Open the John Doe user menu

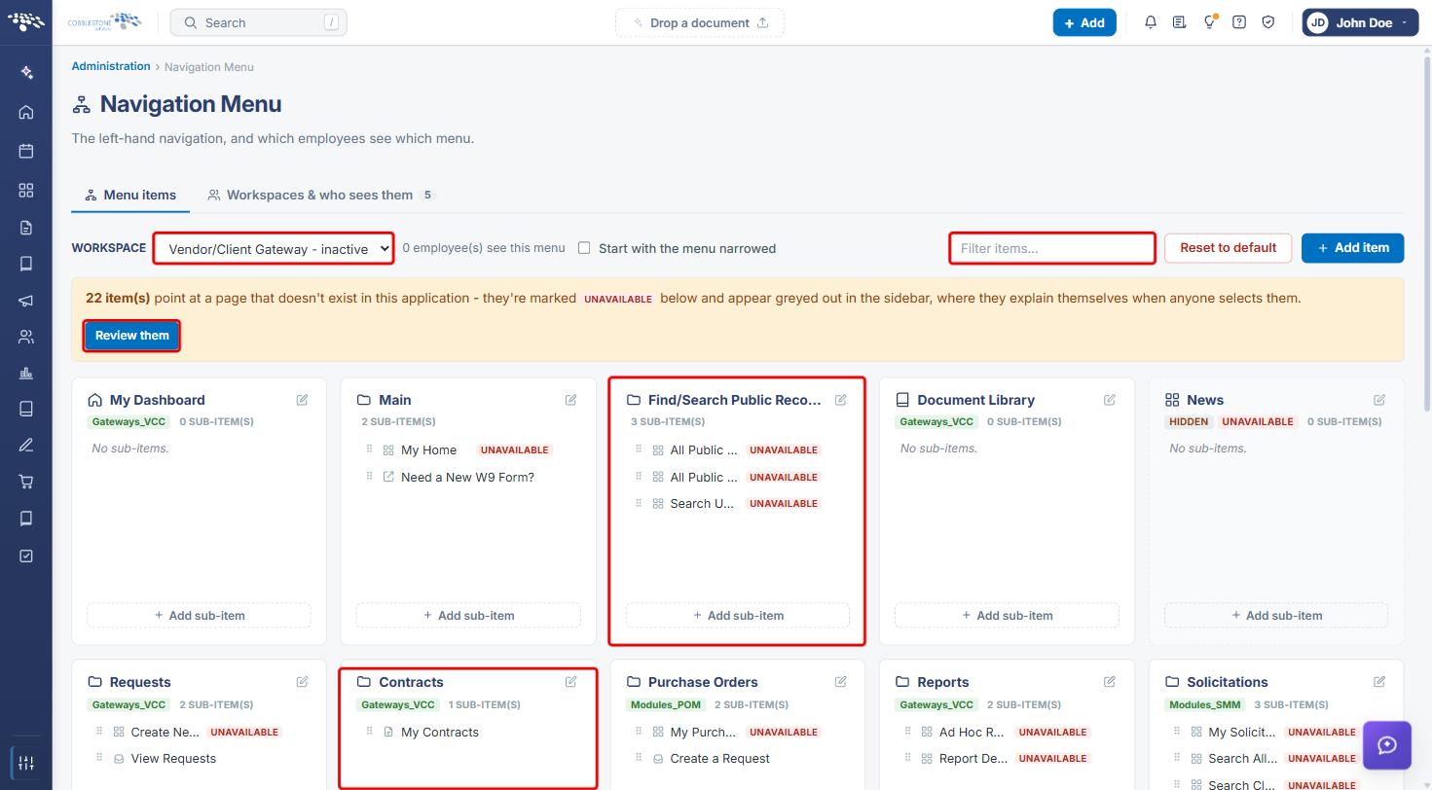pyautogui.click(x=1360, y=22)
